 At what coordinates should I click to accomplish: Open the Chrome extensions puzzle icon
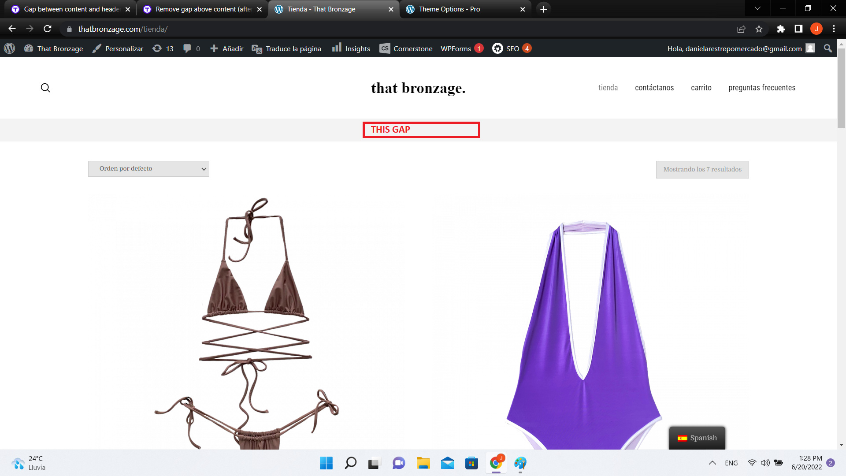pyautogui.click(x=781, y=29)
